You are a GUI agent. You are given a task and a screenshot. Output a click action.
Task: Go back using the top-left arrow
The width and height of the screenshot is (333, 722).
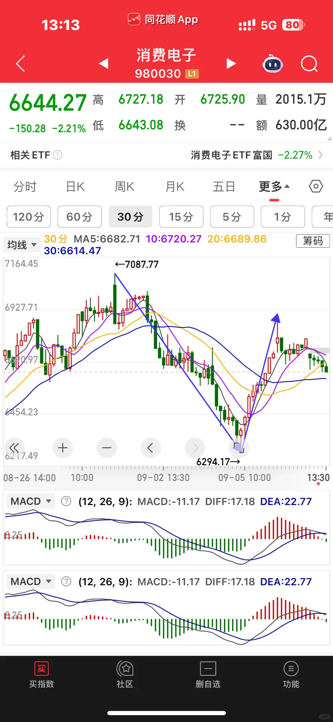pos(21,64)
